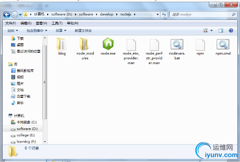Click 计算机 in the address breadcrumb
240x162 pixels.
coord(39,14)
